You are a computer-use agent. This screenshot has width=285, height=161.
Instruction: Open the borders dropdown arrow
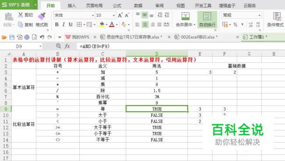coord(84,24)
